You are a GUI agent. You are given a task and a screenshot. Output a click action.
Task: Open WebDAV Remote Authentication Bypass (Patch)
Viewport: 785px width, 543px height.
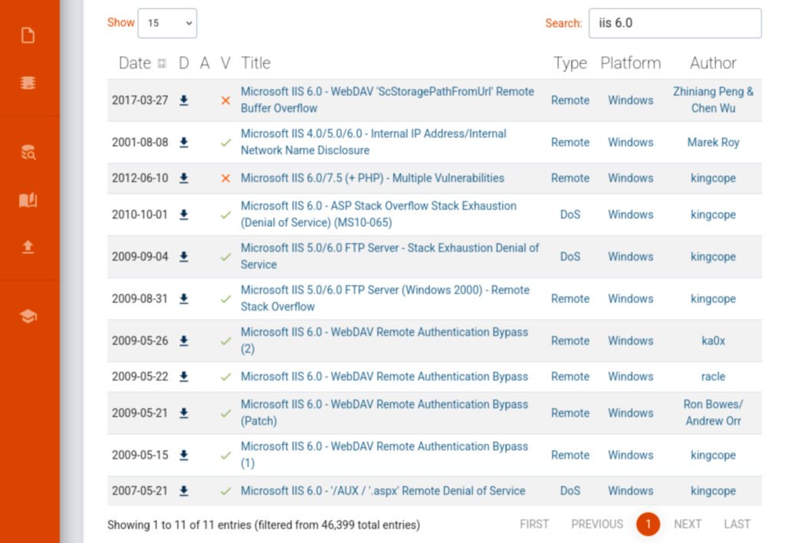point(385,413)
